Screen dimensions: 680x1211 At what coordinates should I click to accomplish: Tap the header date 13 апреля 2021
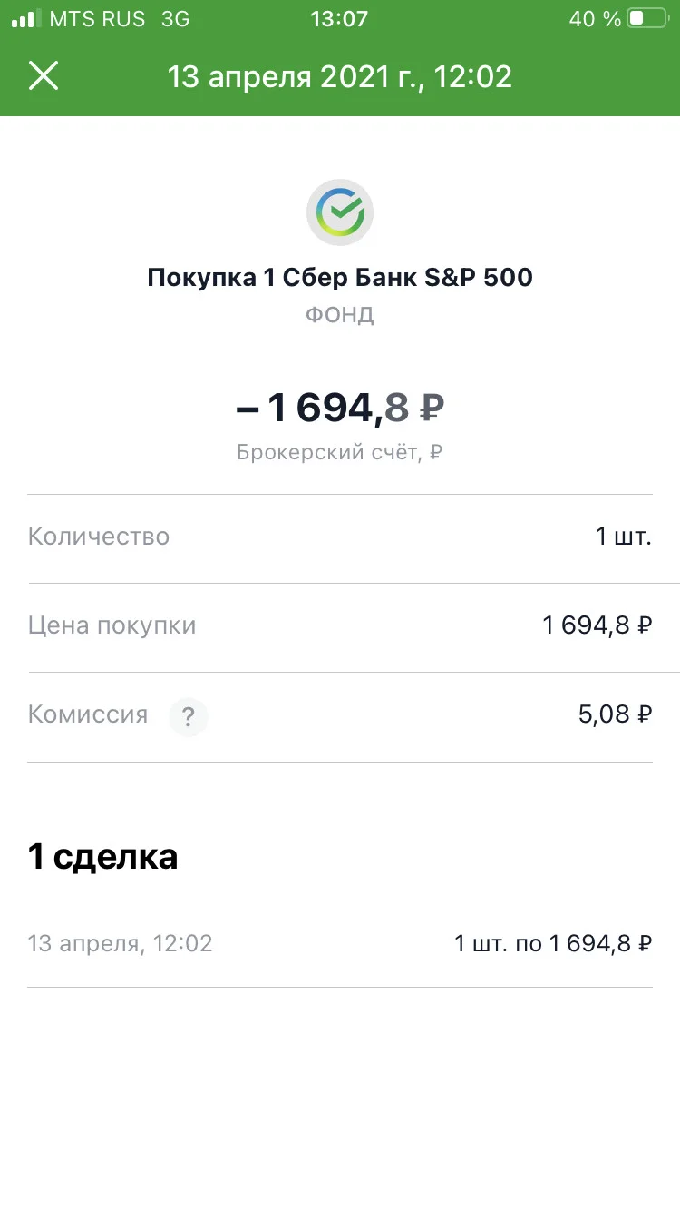(340, 77)
